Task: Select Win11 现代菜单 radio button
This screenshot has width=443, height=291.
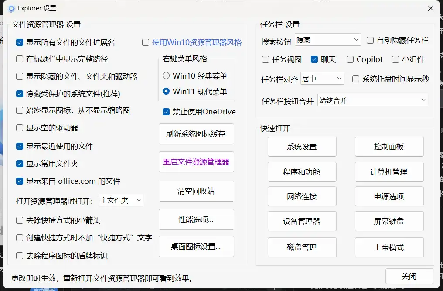Action: [x=166, y=91]
